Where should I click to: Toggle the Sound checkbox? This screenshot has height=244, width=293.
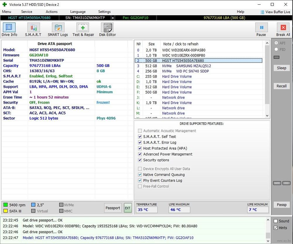tap(276, 221)
